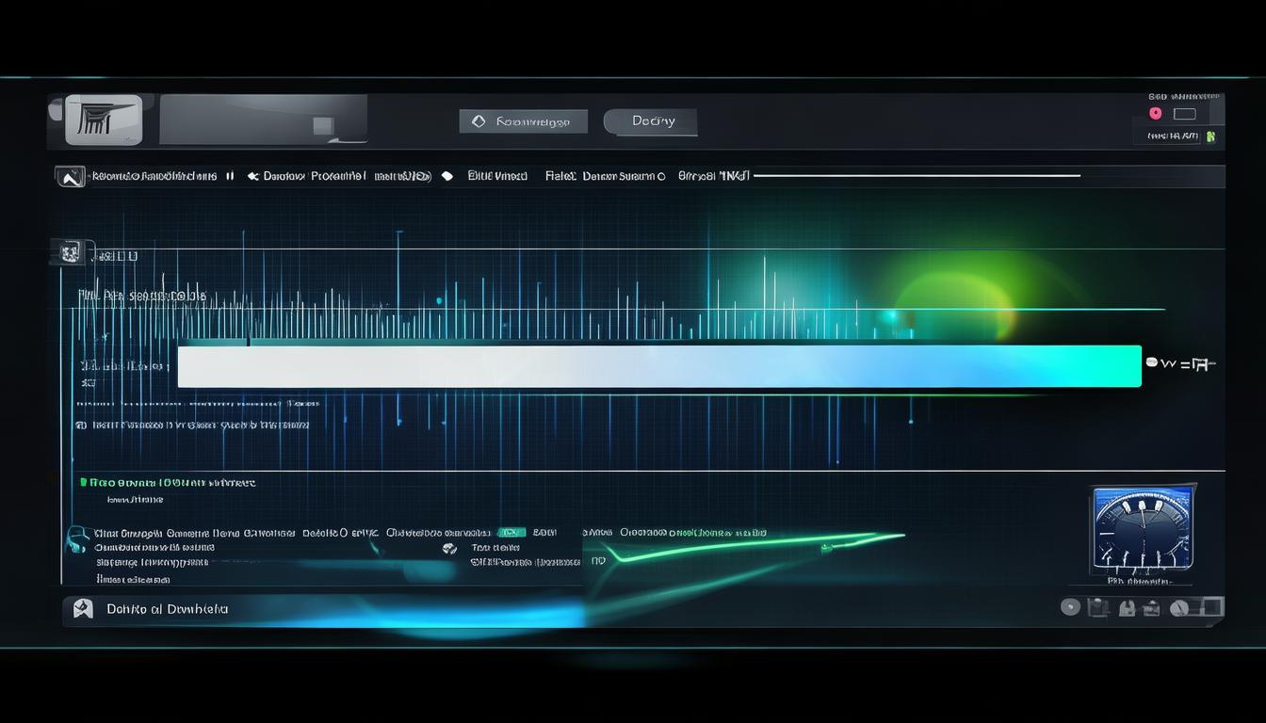Viewport: 1266px width, 723px height.
Task: Toggle the small green indicator at top right
Action: click(1210, 137)
